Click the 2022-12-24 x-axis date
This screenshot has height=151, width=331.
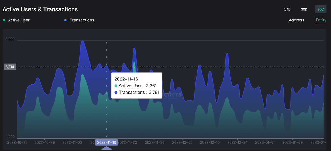point(238,142)
